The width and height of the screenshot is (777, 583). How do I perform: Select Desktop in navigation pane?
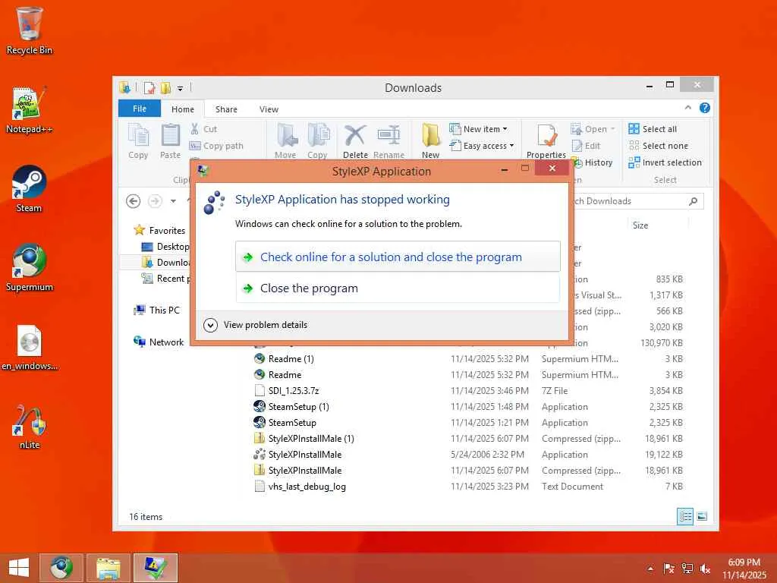click(165, 247)
